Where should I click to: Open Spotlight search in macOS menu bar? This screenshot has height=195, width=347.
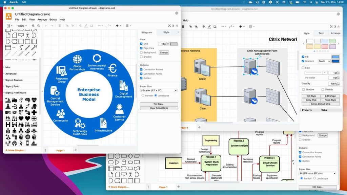(311, 2)
